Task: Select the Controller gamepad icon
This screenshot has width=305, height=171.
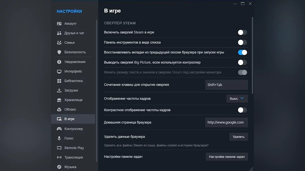Action: point(59,129)
